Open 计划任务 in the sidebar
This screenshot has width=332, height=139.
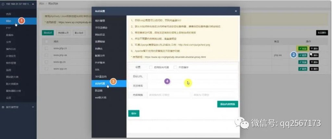pos(11,56)
